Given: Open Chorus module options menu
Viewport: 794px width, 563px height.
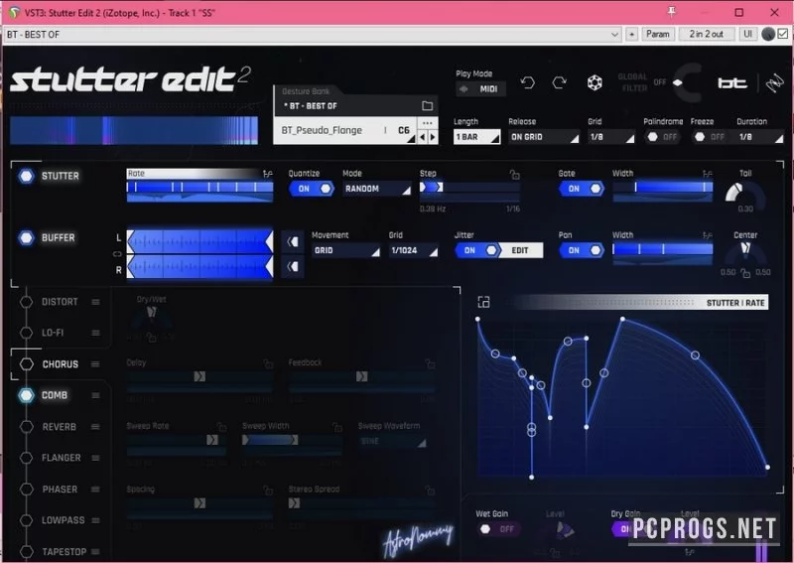Looking at the screenshot, I should tap(95, 363).
